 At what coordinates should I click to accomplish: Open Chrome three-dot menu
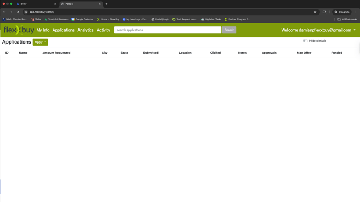(356, 12)
